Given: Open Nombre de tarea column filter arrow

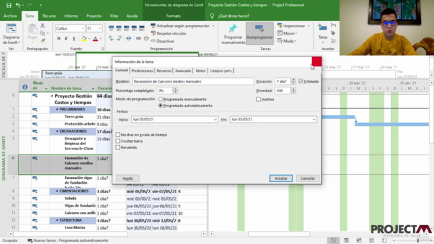Looking at the screenshot, I should coord(93,89).
